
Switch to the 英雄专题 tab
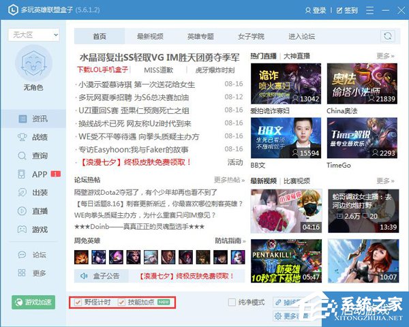200,36
